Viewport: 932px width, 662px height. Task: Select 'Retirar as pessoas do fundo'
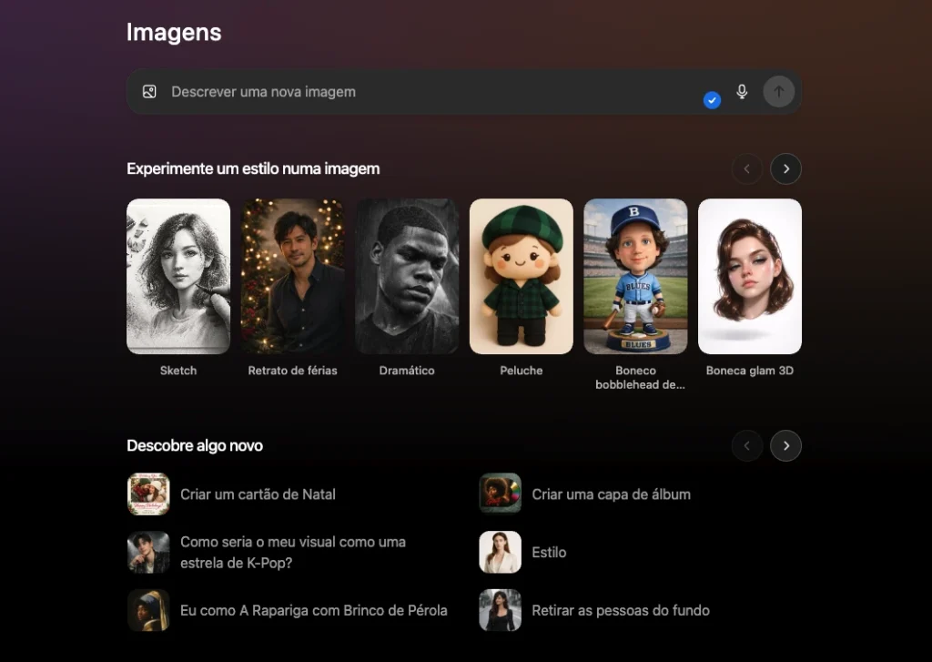coord(619,610)
